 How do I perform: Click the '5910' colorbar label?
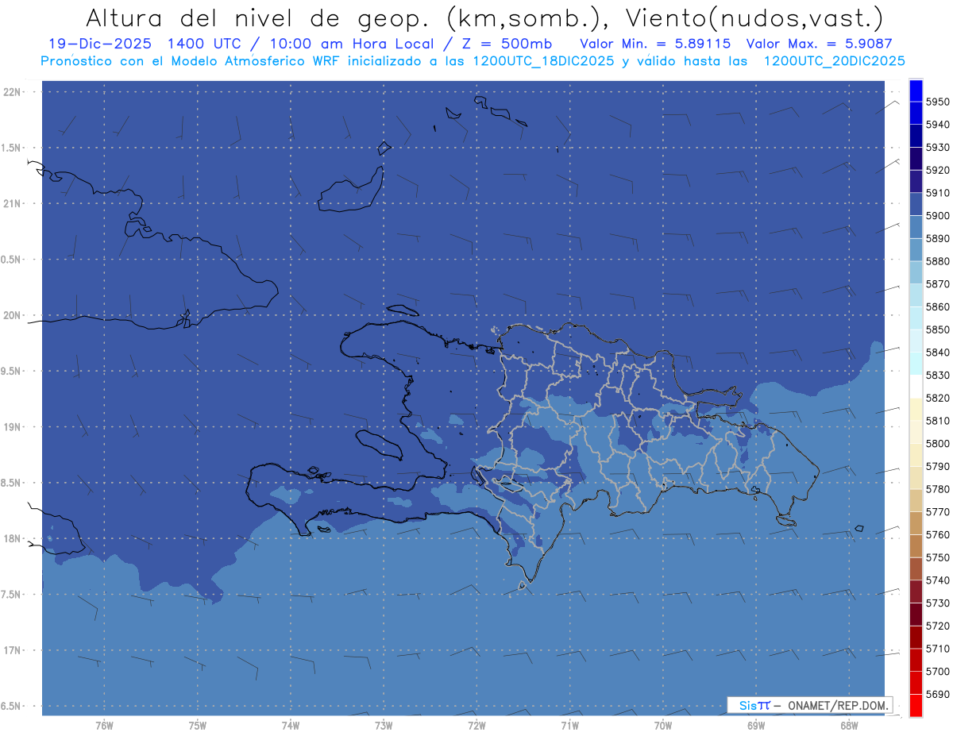(x=938, y=193)
